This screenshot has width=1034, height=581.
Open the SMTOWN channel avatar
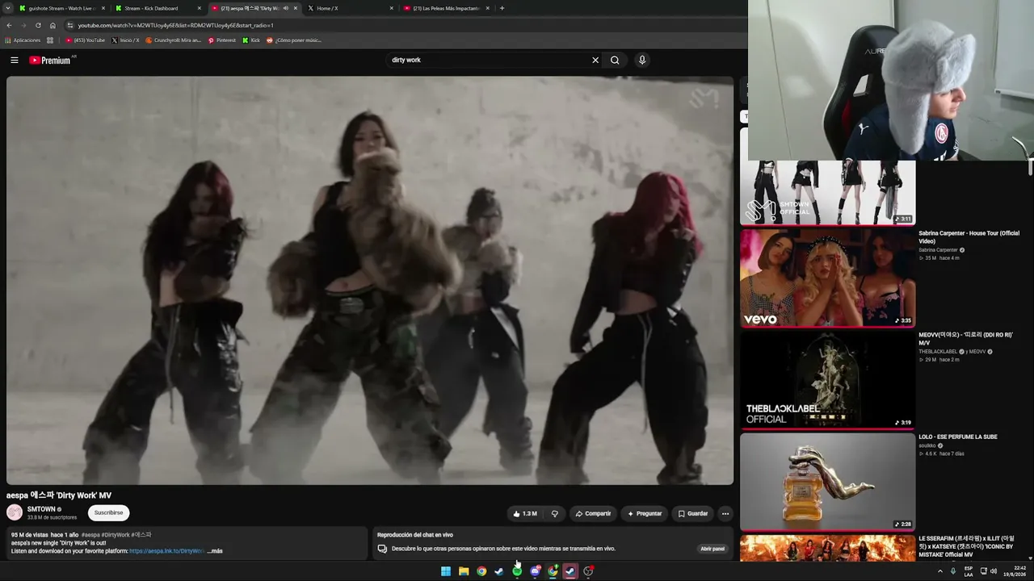[x=15, y=512]
